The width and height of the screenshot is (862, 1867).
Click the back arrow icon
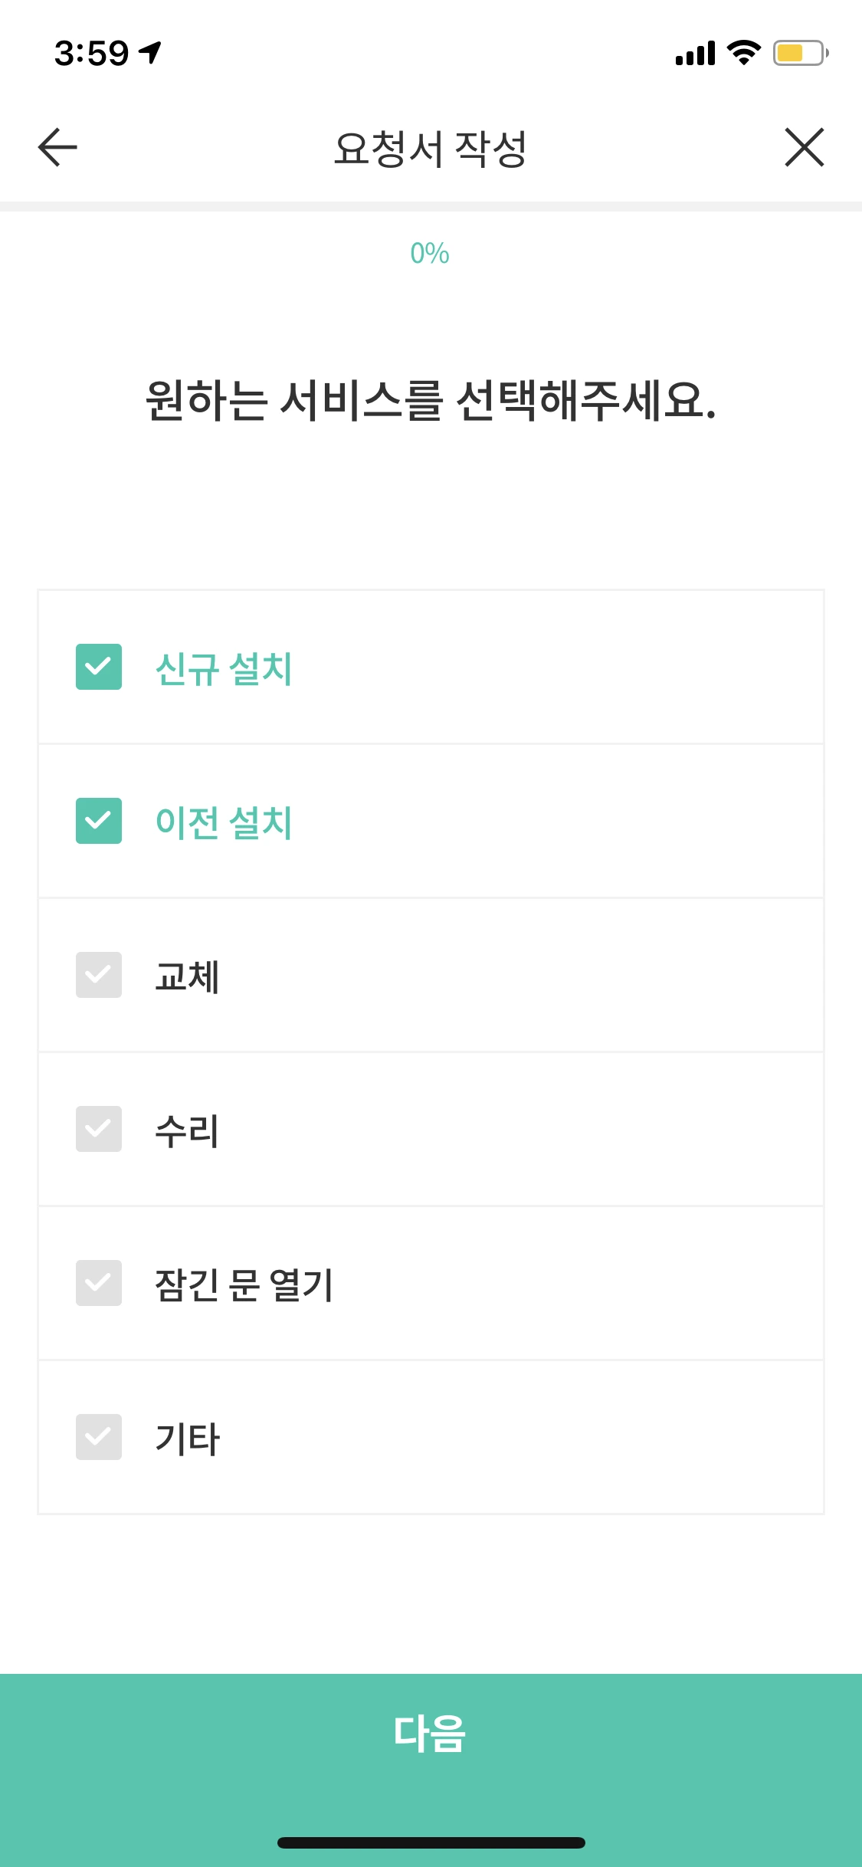56,147
